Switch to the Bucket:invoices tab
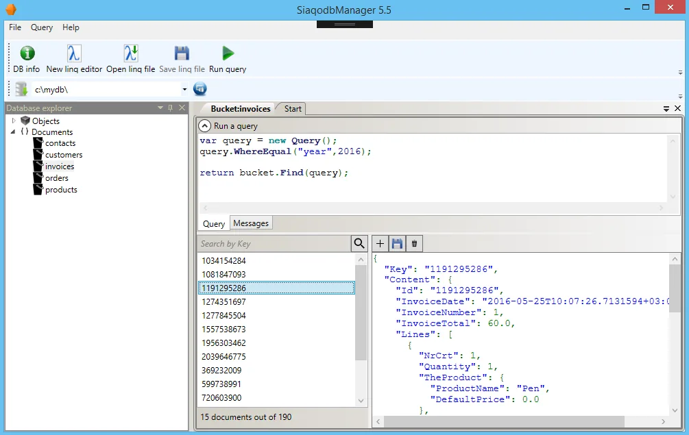689x435 pixels. pyautogui.click(x=241, y=109)
